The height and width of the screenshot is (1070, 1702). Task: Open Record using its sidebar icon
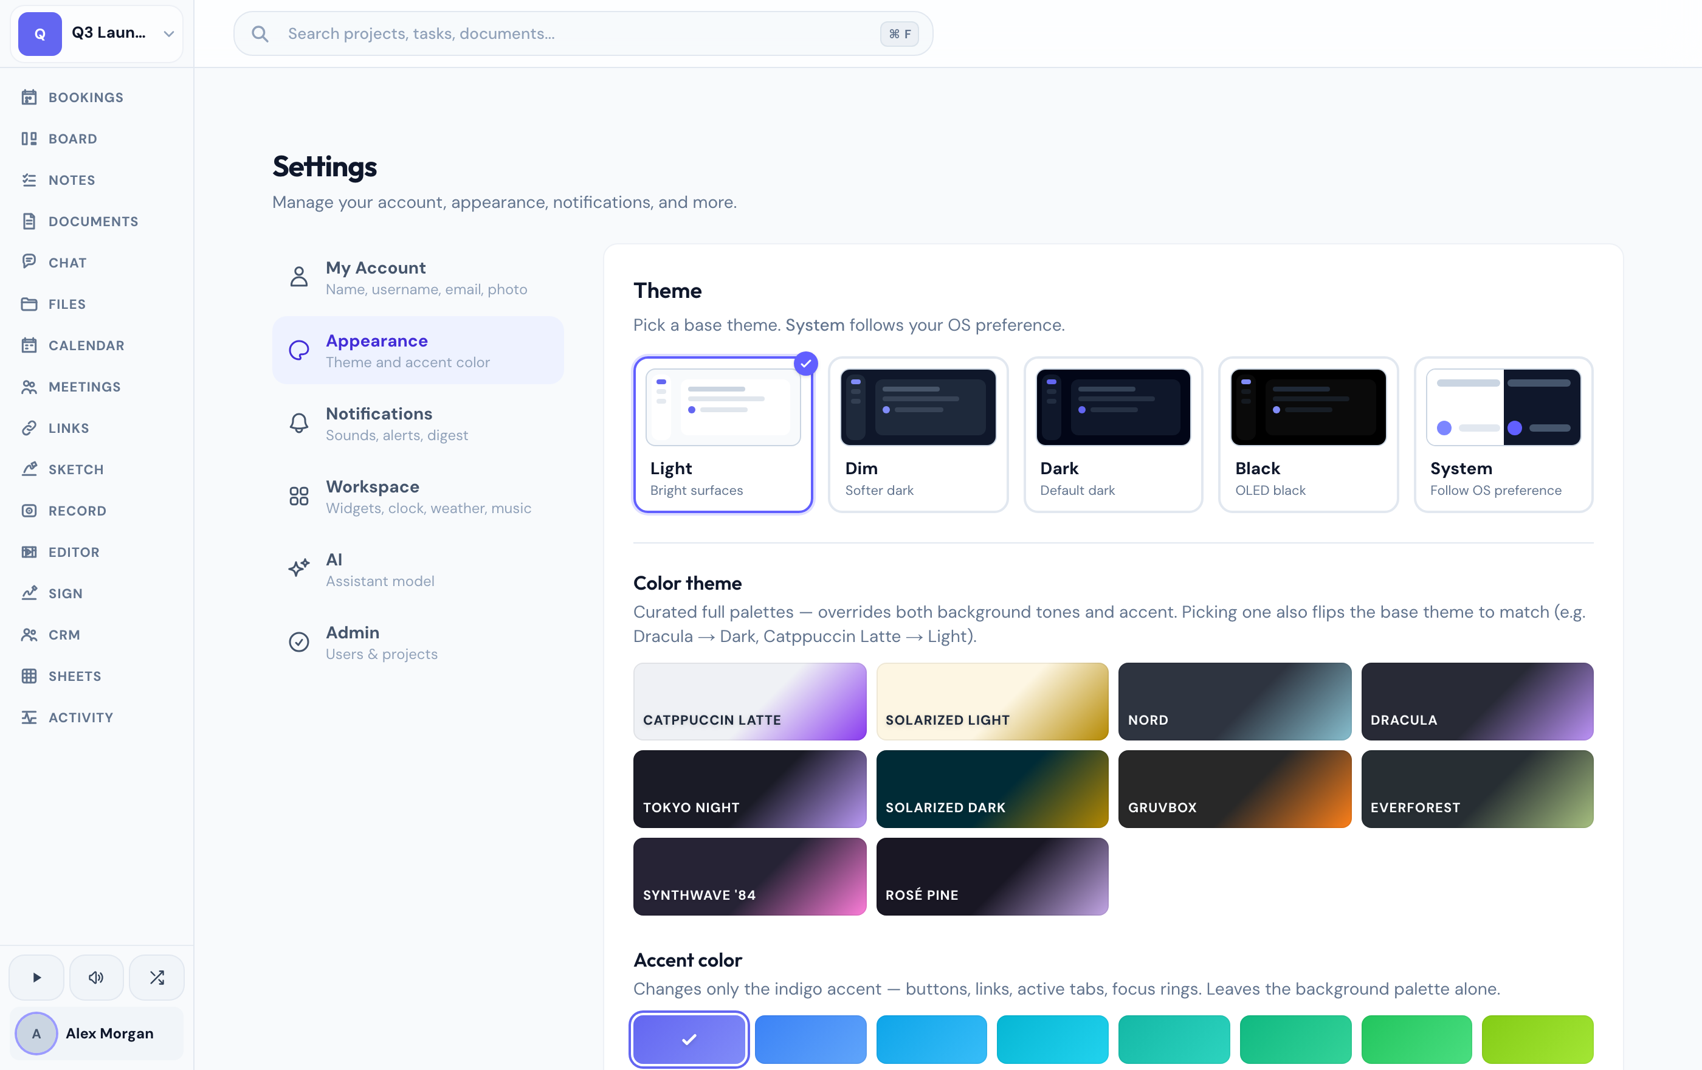29,510
